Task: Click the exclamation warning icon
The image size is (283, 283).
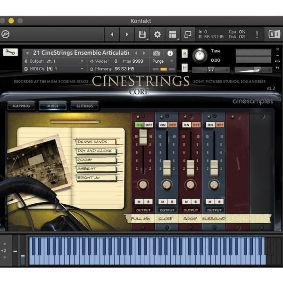Action: (257, 34)
